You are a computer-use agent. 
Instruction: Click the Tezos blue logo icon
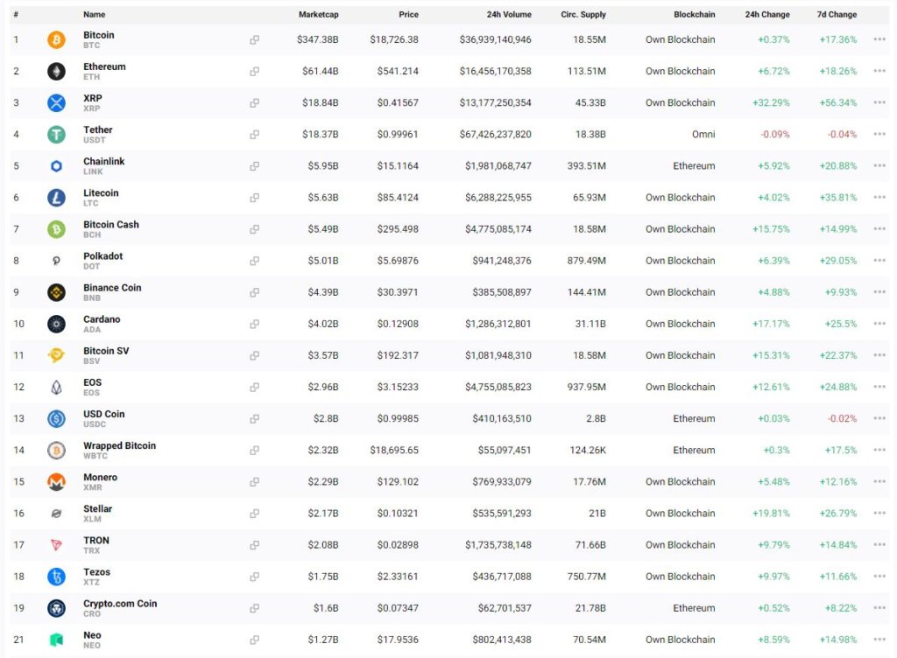tap(56, 577)
